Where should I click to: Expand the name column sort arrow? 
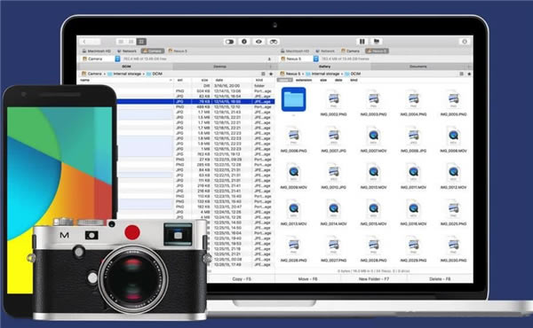tap(171, 81)
